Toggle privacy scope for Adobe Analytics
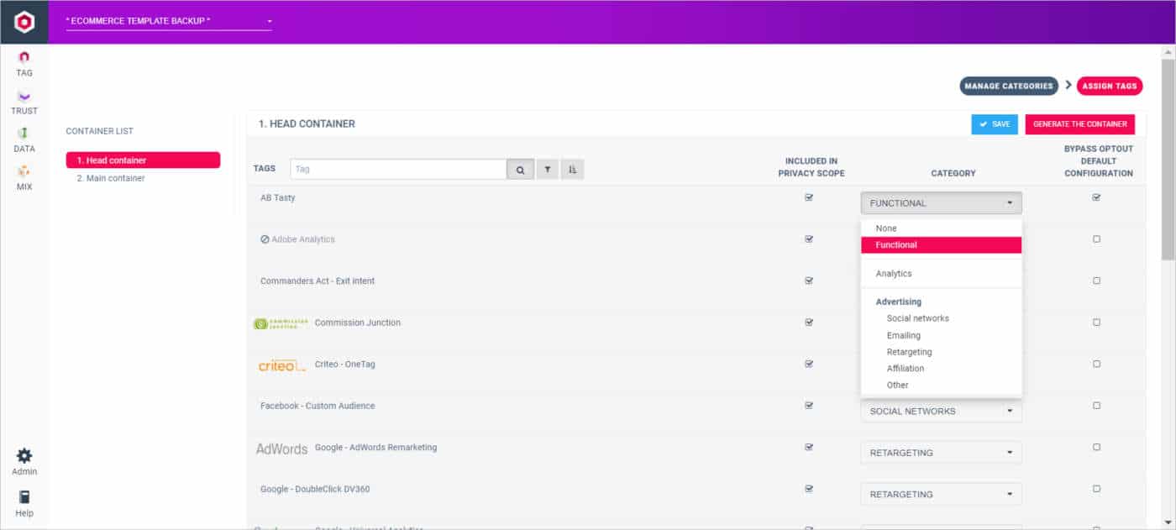Screen dimensions: 1176x530 [809, 239]
